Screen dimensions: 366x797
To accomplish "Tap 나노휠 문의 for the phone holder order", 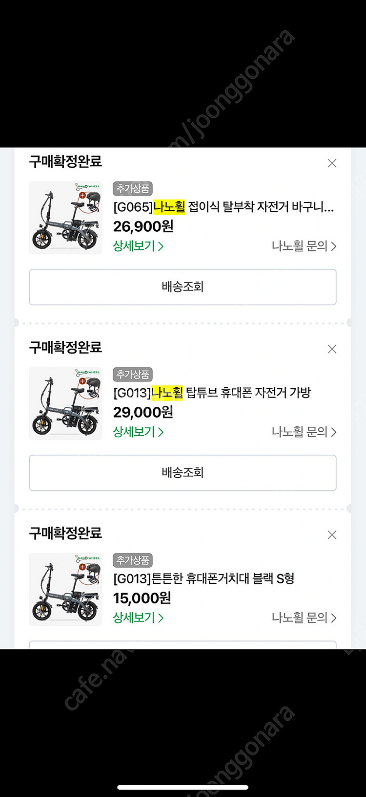I will click(304, 618).
